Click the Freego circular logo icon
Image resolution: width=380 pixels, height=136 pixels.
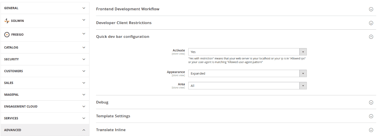coord(7,35)
